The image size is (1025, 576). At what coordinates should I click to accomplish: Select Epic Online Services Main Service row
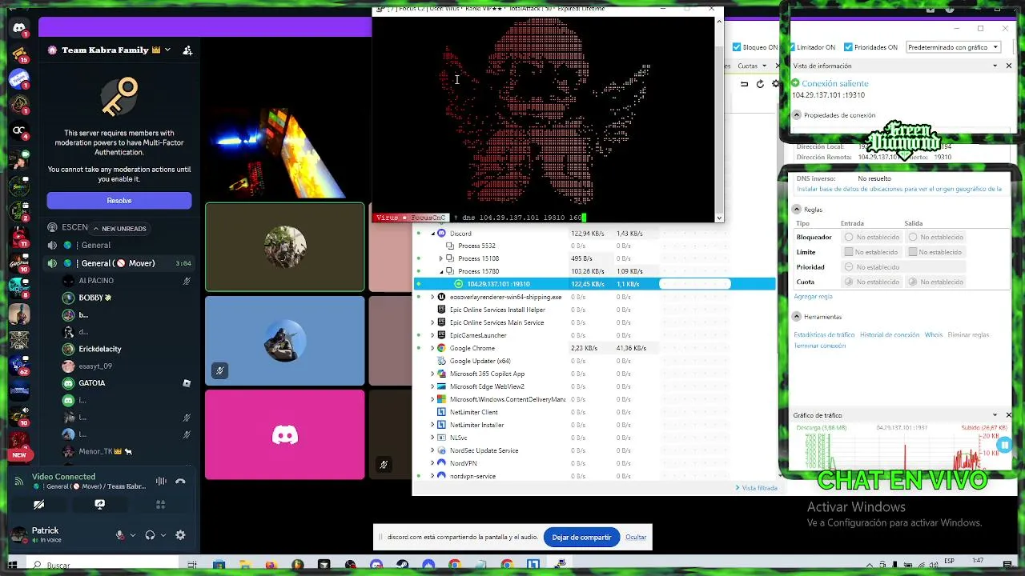point(594,322)
